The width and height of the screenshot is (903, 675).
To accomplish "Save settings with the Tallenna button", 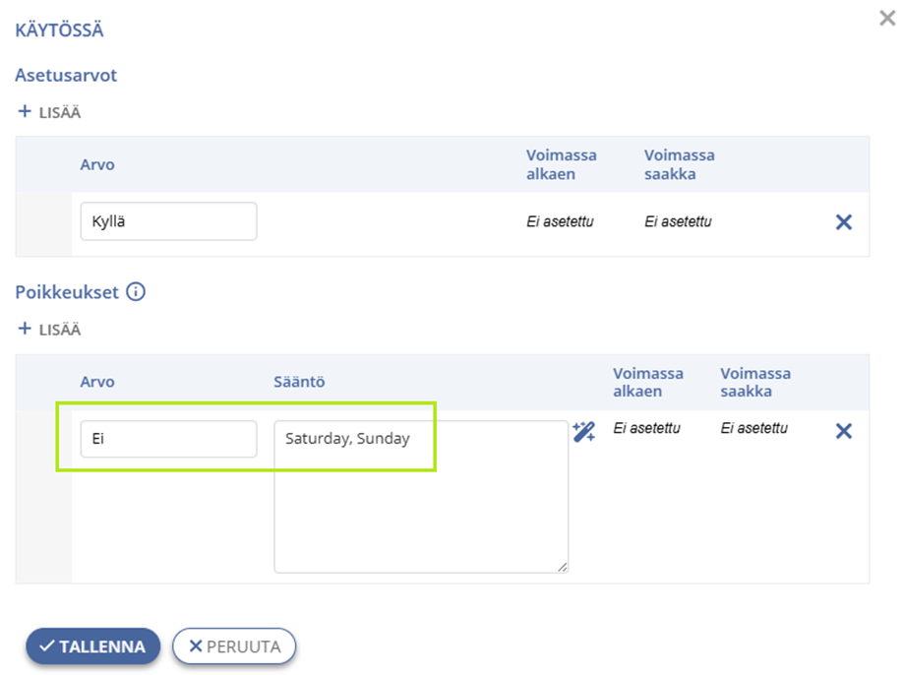I will (92, 646).
